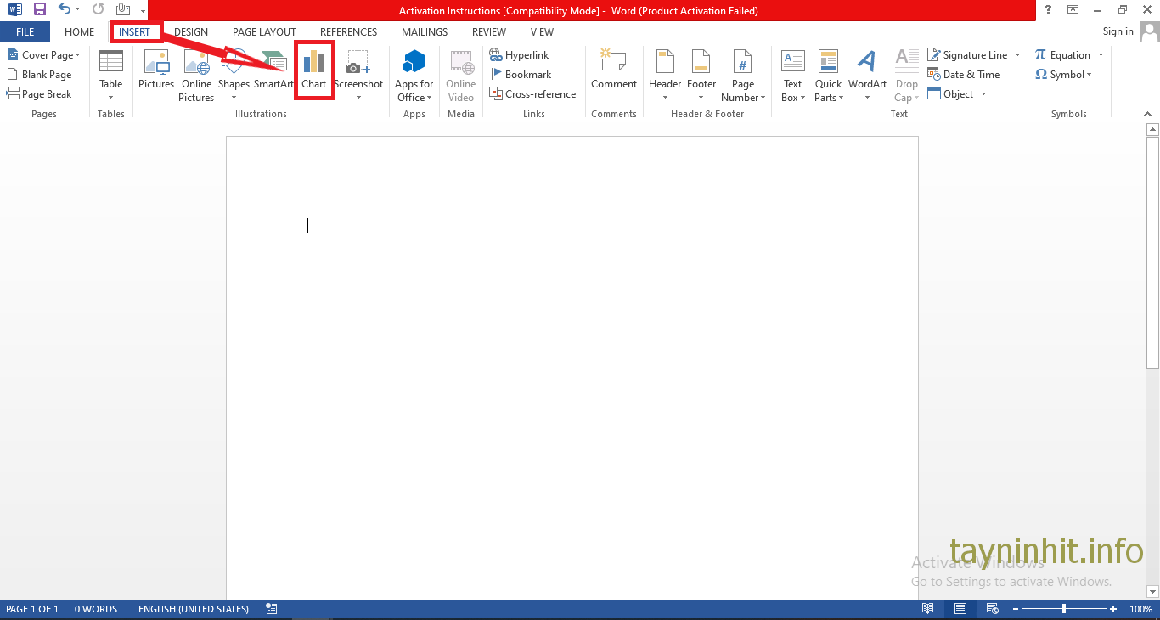
Task: Switch to Read Mode view in status bar
Action: point(928,609)
